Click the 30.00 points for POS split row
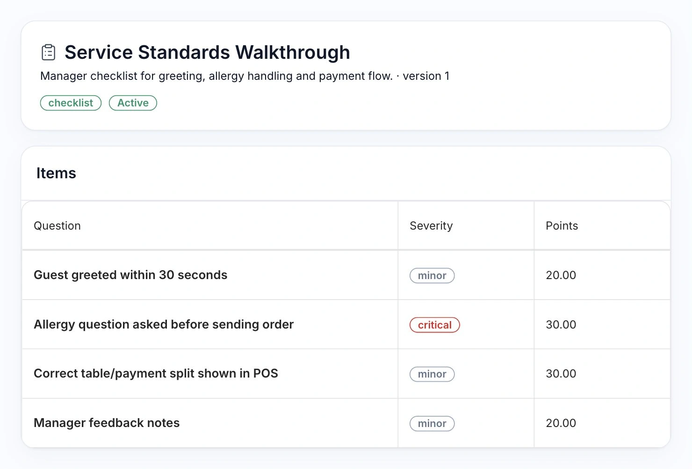The image size is (692, 469). tap(561, 374)
